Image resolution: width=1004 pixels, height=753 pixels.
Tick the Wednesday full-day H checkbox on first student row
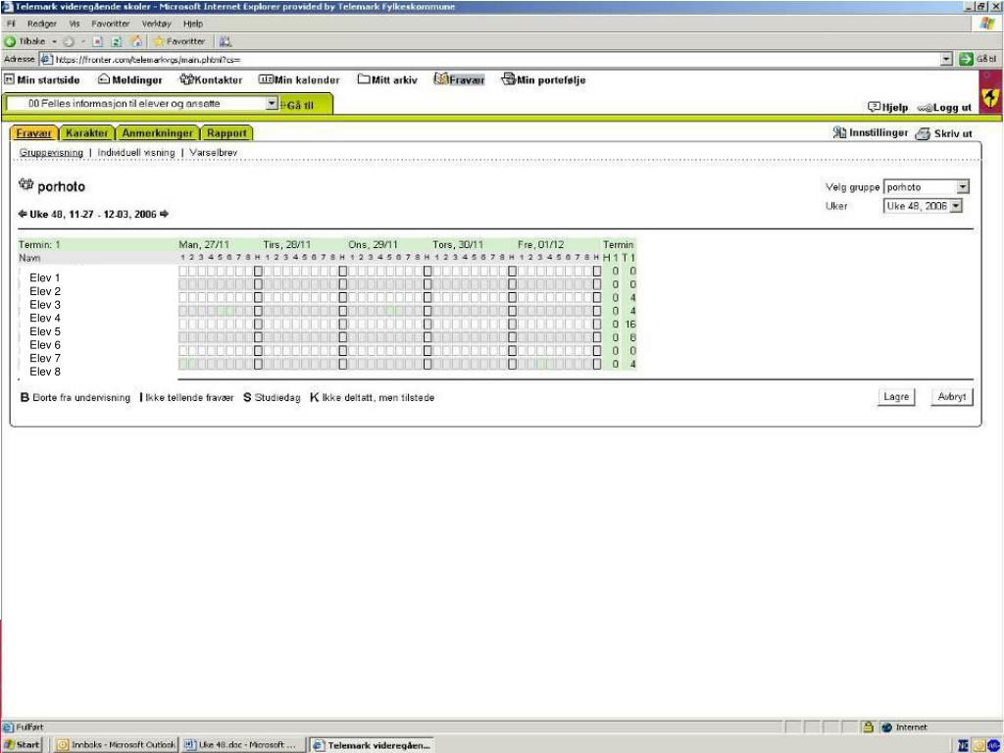(427, 271)
